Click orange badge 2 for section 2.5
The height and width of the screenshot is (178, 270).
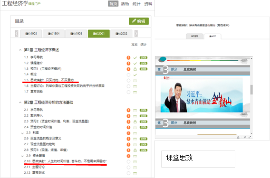coord(128,133)
